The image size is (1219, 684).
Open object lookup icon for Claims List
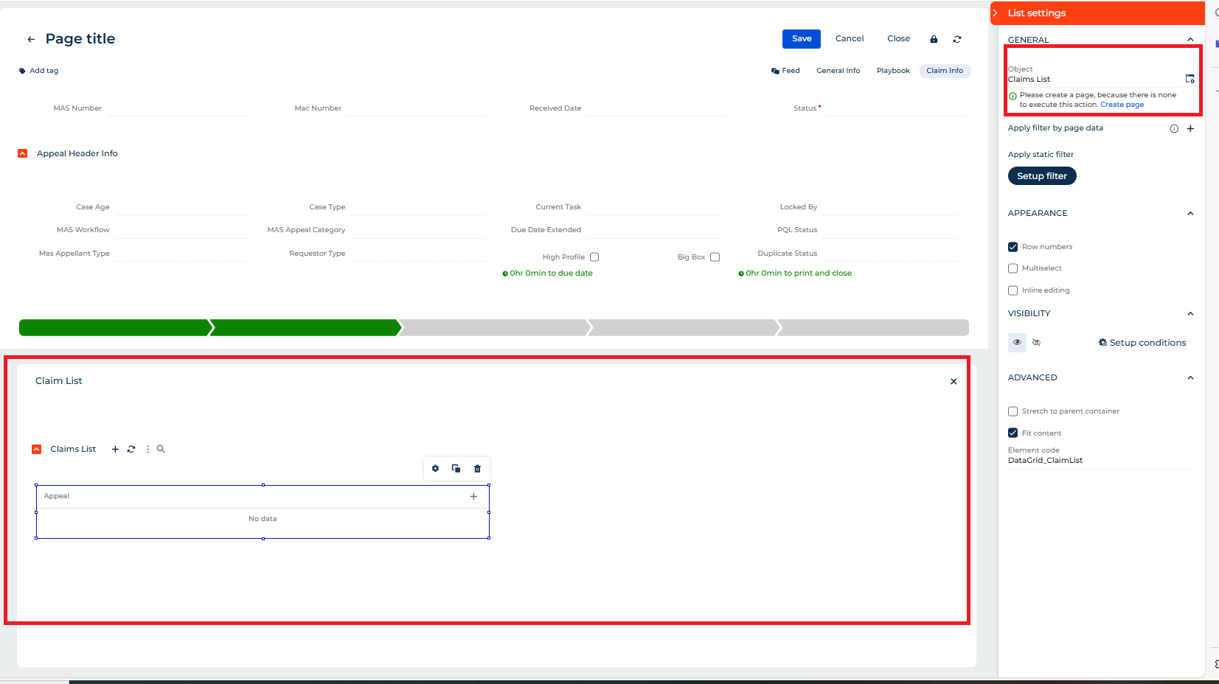click(x=1190, y=79)
